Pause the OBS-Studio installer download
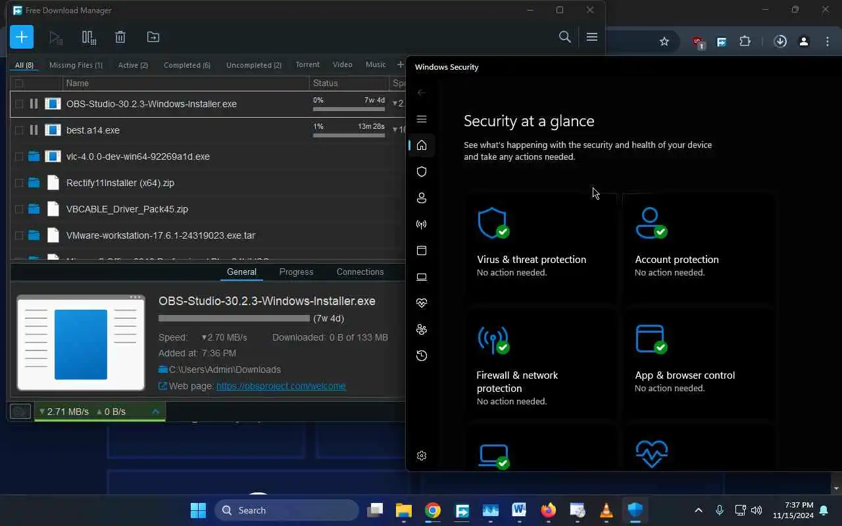Image resolution: width=842 pixels, height=526 pixels. (34, 104)
